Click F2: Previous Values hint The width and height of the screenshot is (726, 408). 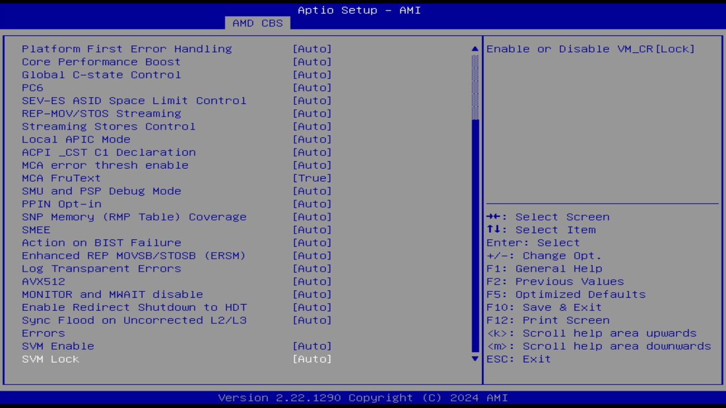(555, 282)
